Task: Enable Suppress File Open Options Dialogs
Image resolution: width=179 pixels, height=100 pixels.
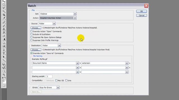Action: click(x=32, y=37)
